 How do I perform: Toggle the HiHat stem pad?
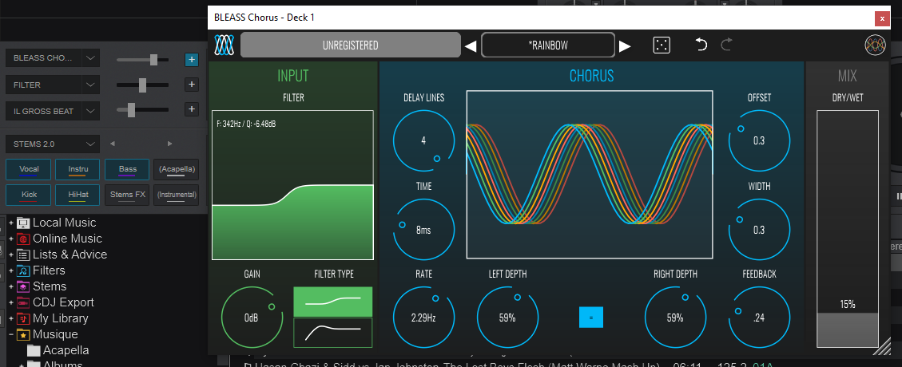78,195
